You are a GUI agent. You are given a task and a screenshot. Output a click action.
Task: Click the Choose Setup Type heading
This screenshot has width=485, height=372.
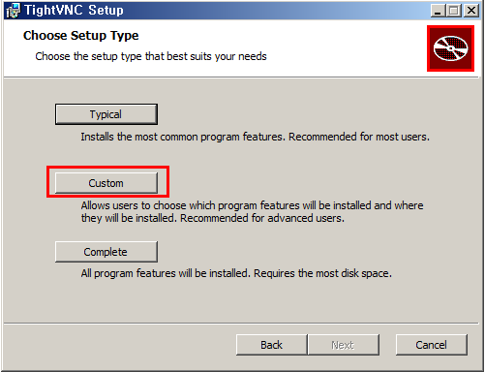tap(81, 36)
